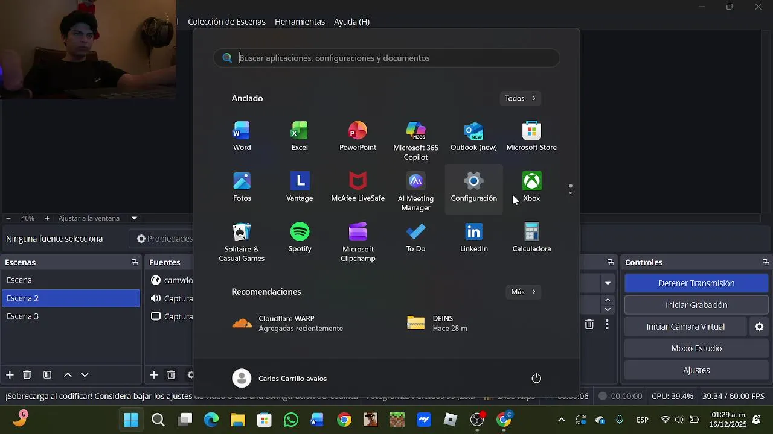Open microphone tray icon
This screenshot has width=773, height=434.
[x=620, y=420]
